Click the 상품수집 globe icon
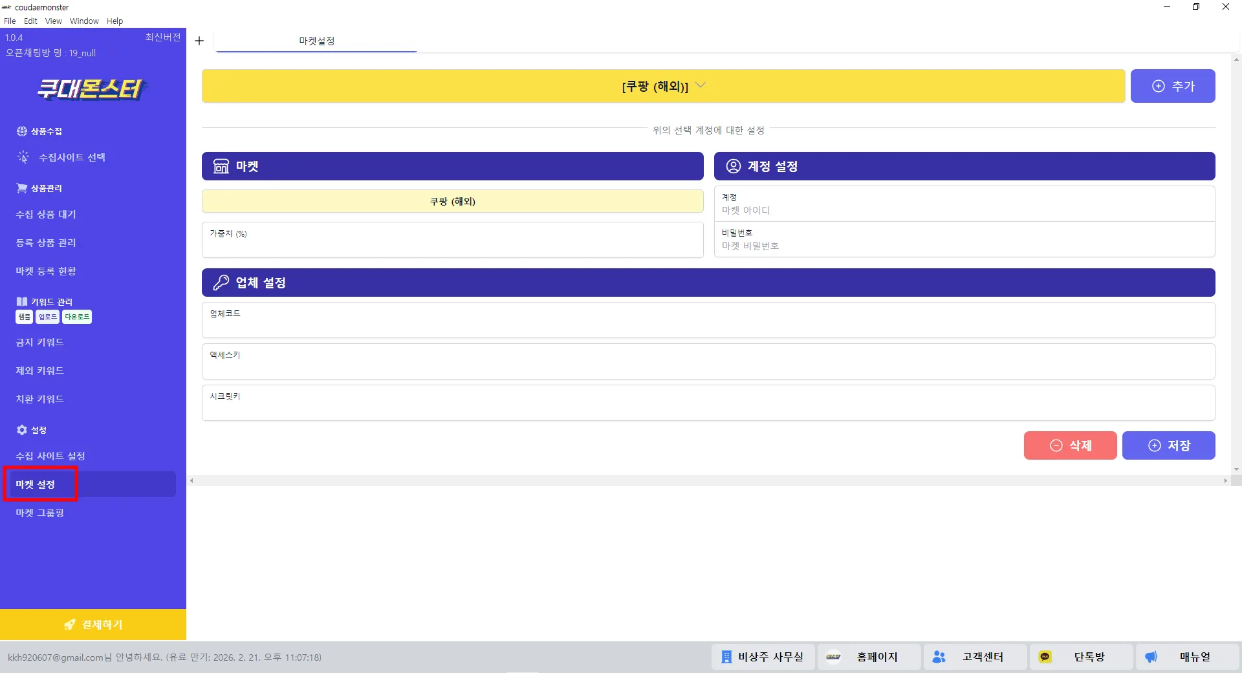Image resolution: width=1242 pixels, height=673 pixels. click(22, 131)
